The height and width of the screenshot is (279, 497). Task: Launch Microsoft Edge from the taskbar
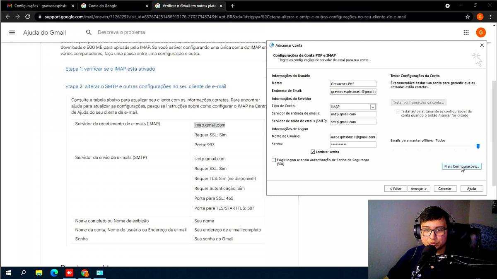pyautogui.click(x=54, y=273)
